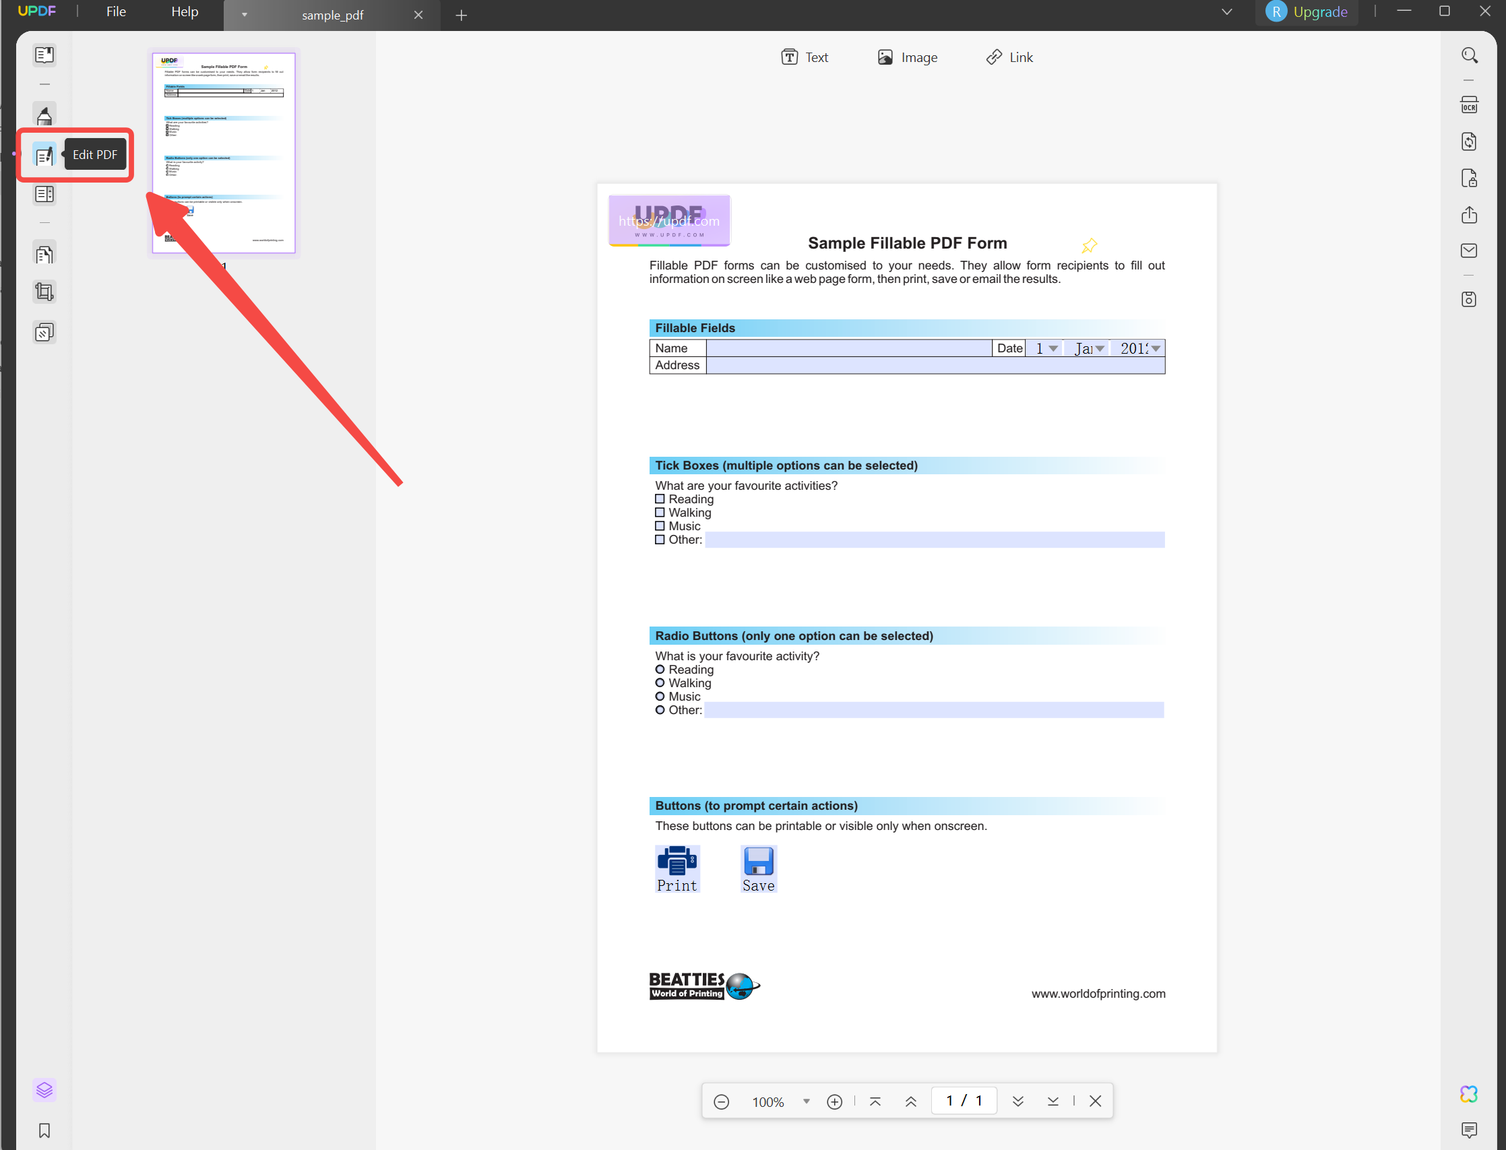Select the Edit PDF tool in the sidebar
Screen dimensions: 1506x1150
pyautogui.click(x=44, y=155)
